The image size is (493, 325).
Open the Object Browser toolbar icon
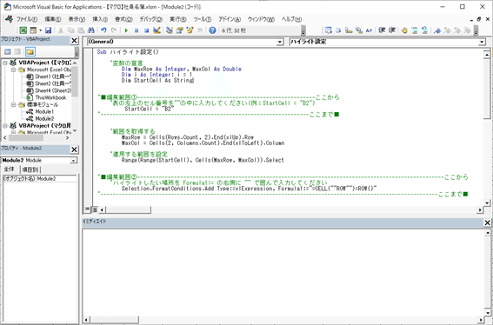click(190, 30)
